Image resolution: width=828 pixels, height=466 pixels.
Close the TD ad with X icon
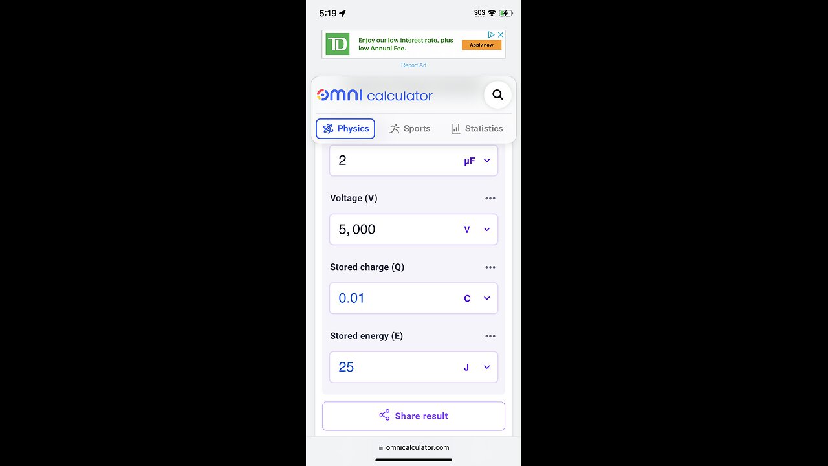[500, 35]
